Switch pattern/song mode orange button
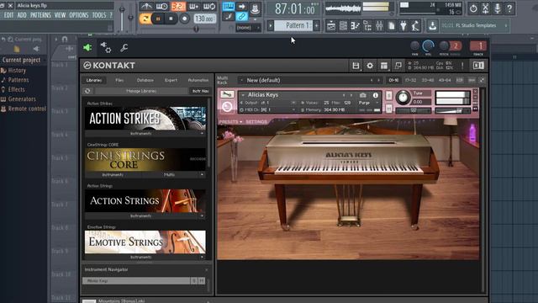 coord(145,19)
